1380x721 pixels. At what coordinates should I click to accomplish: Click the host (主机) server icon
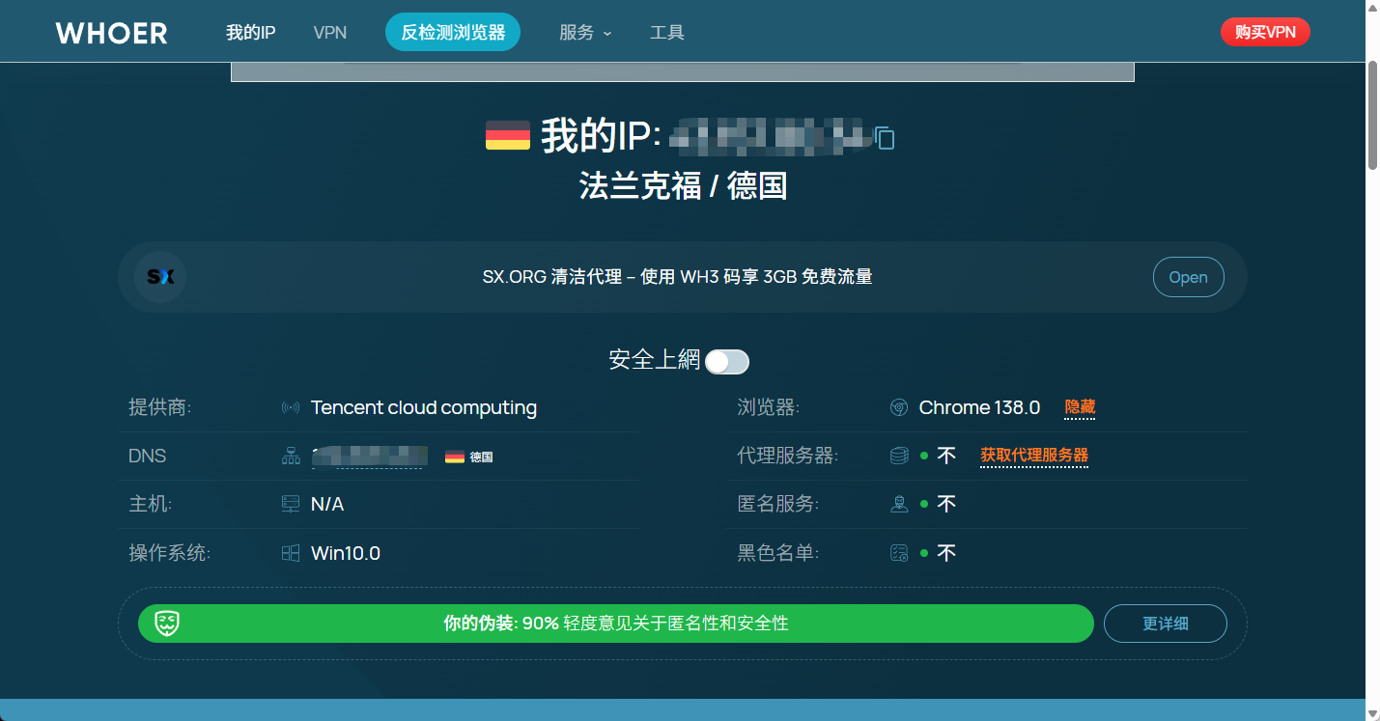point(291,505)
